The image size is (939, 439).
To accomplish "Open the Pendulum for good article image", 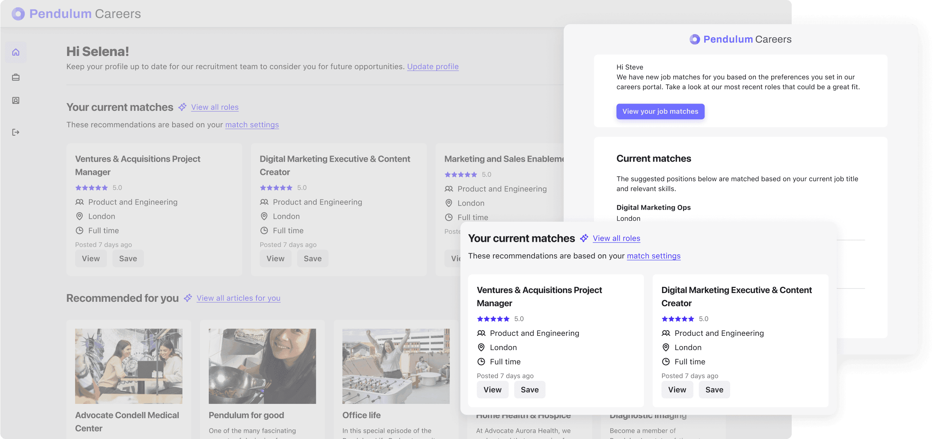I will click(262, 366).
